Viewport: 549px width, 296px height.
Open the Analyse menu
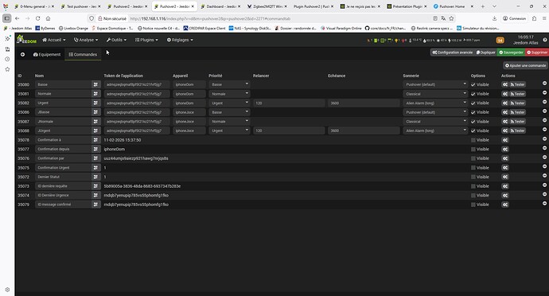(x=86, y=40)
